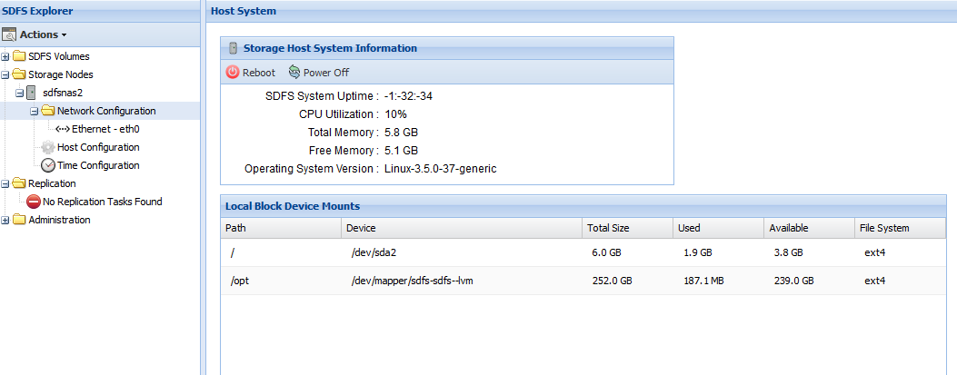Click the red No Replication Tasks icon
Viewport: 957px width, 375px height.
pos(34,202)
